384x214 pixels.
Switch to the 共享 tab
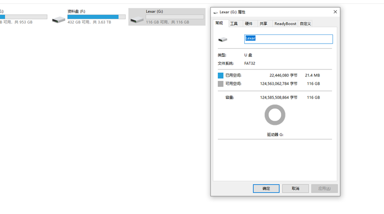coord(263,23)
